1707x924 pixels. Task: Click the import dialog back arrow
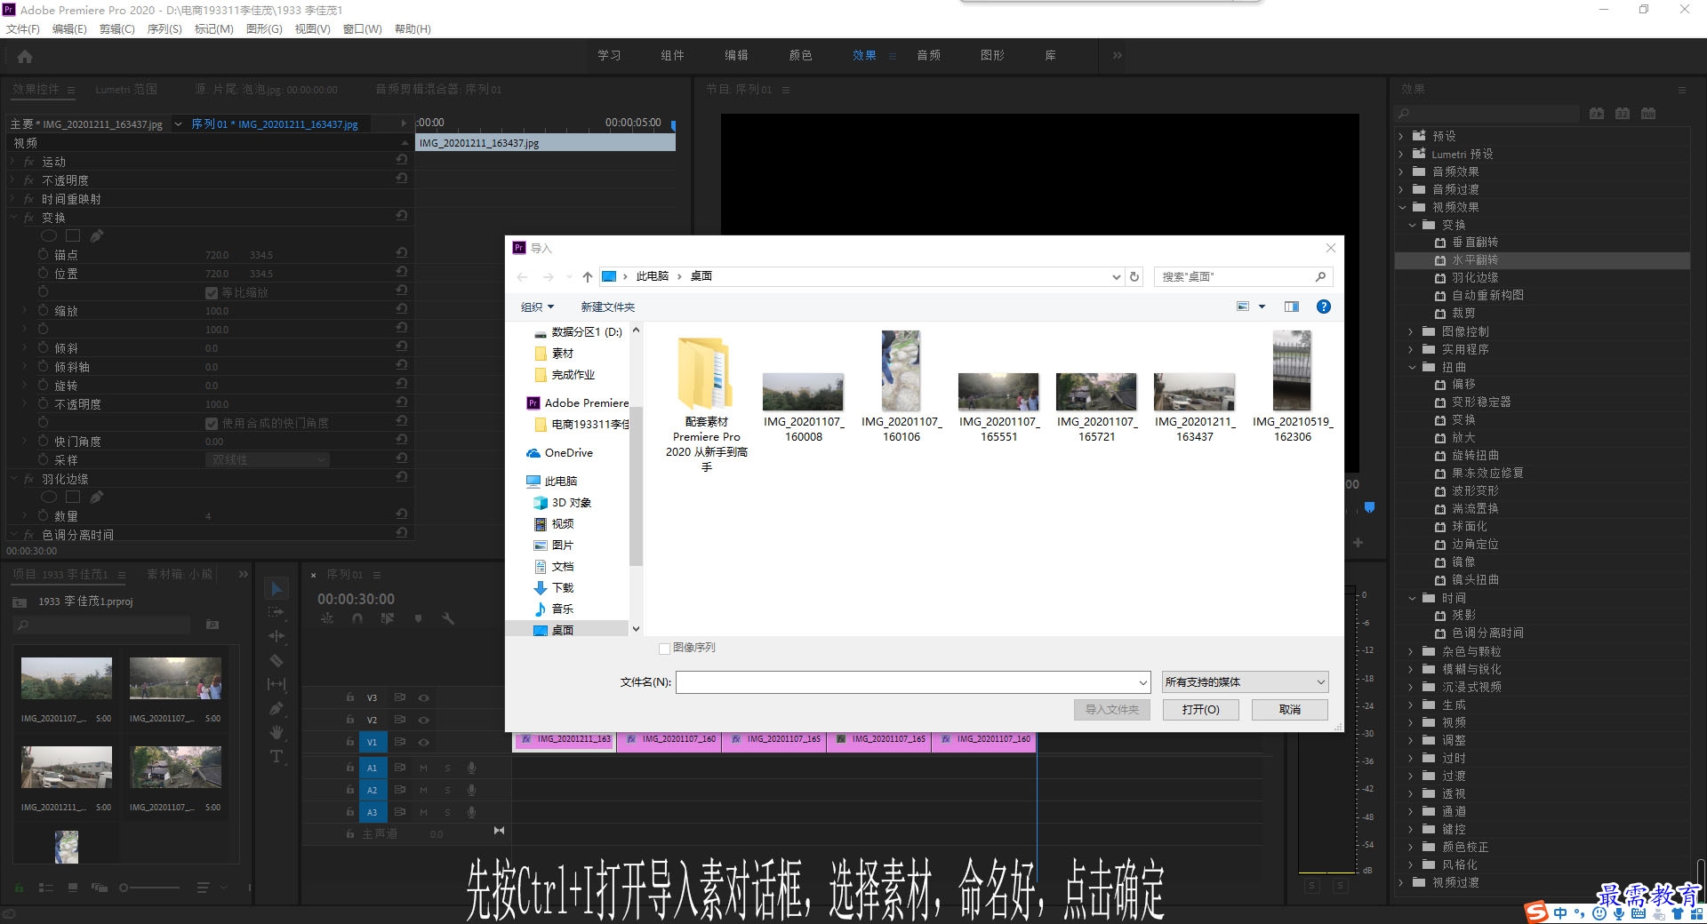[x=523, y=277]
